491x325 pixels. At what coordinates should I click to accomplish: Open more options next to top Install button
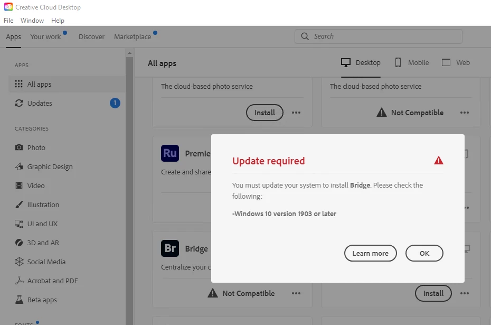click(x=296, y=113)
